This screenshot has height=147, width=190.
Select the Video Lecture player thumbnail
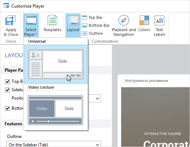[x=55, y=110]
